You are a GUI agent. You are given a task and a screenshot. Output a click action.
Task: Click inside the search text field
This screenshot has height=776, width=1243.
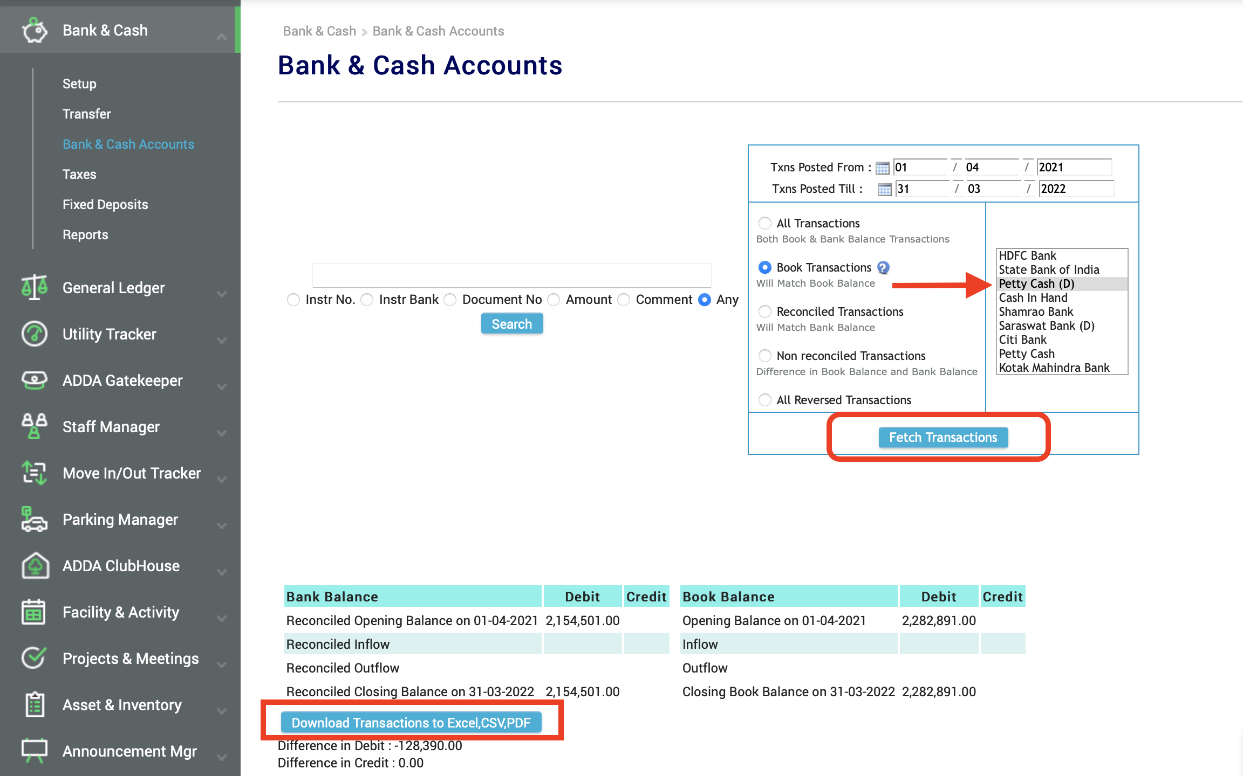511,275
